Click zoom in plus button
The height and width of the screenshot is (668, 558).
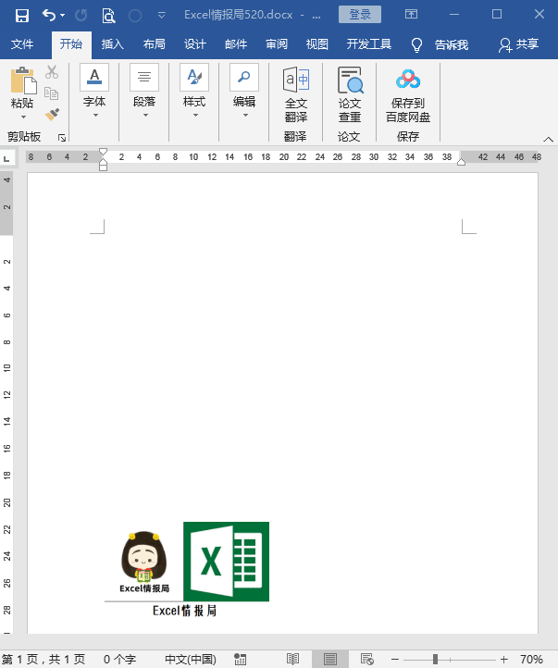click(x=504, y=660)
